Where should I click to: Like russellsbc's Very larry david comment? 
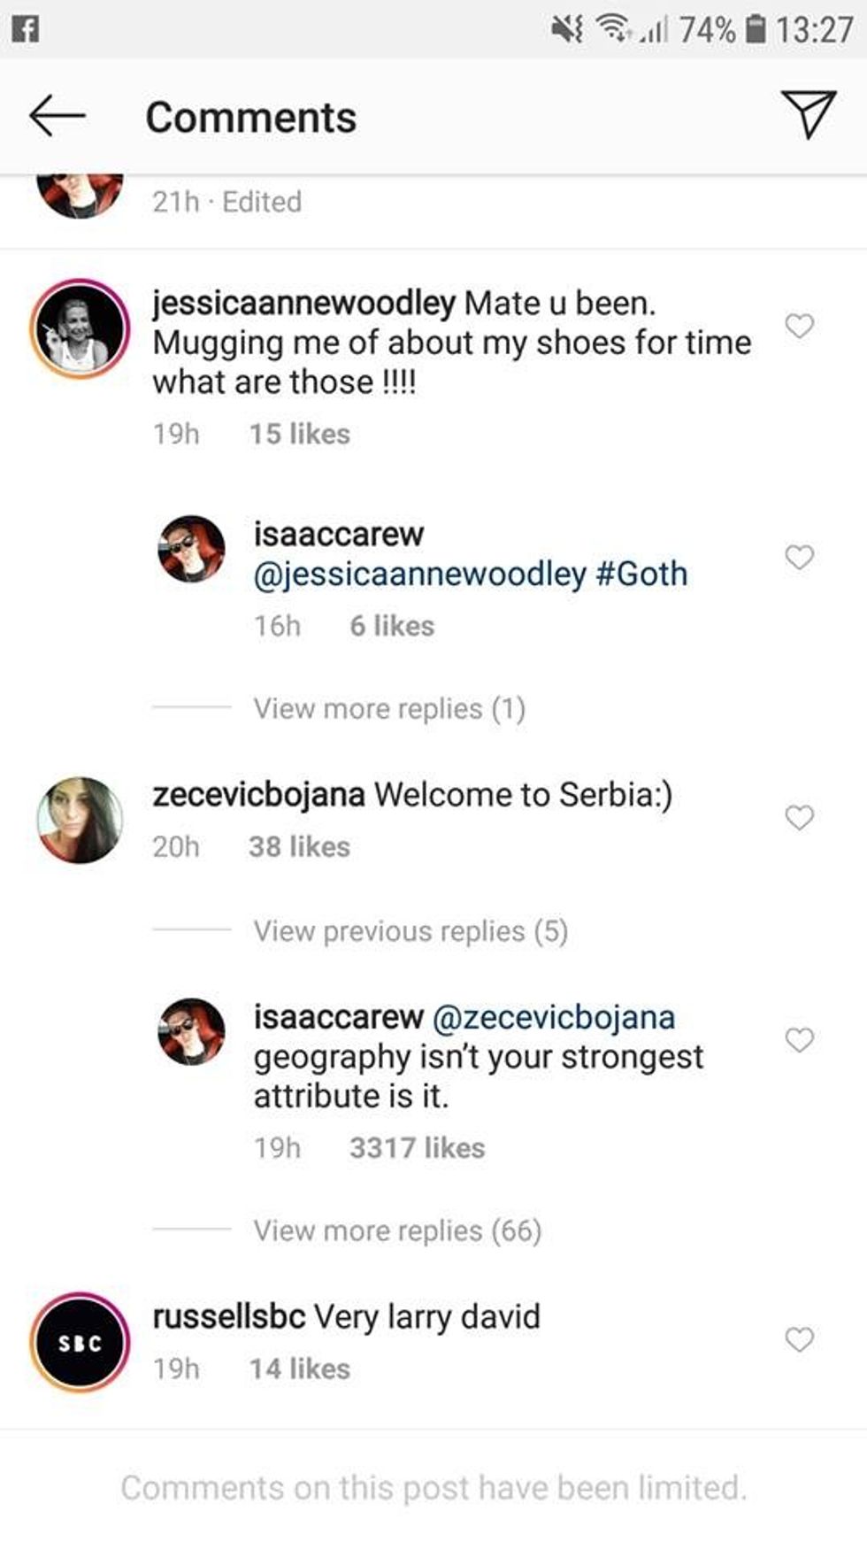pos(799,1340)
